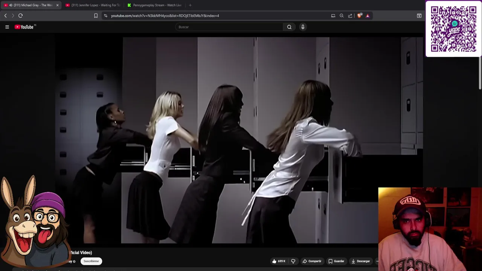Screen dimensions: 482x271
Task: Open the YouTube hamburger guide menu
Action: click(x=7, y=27)
